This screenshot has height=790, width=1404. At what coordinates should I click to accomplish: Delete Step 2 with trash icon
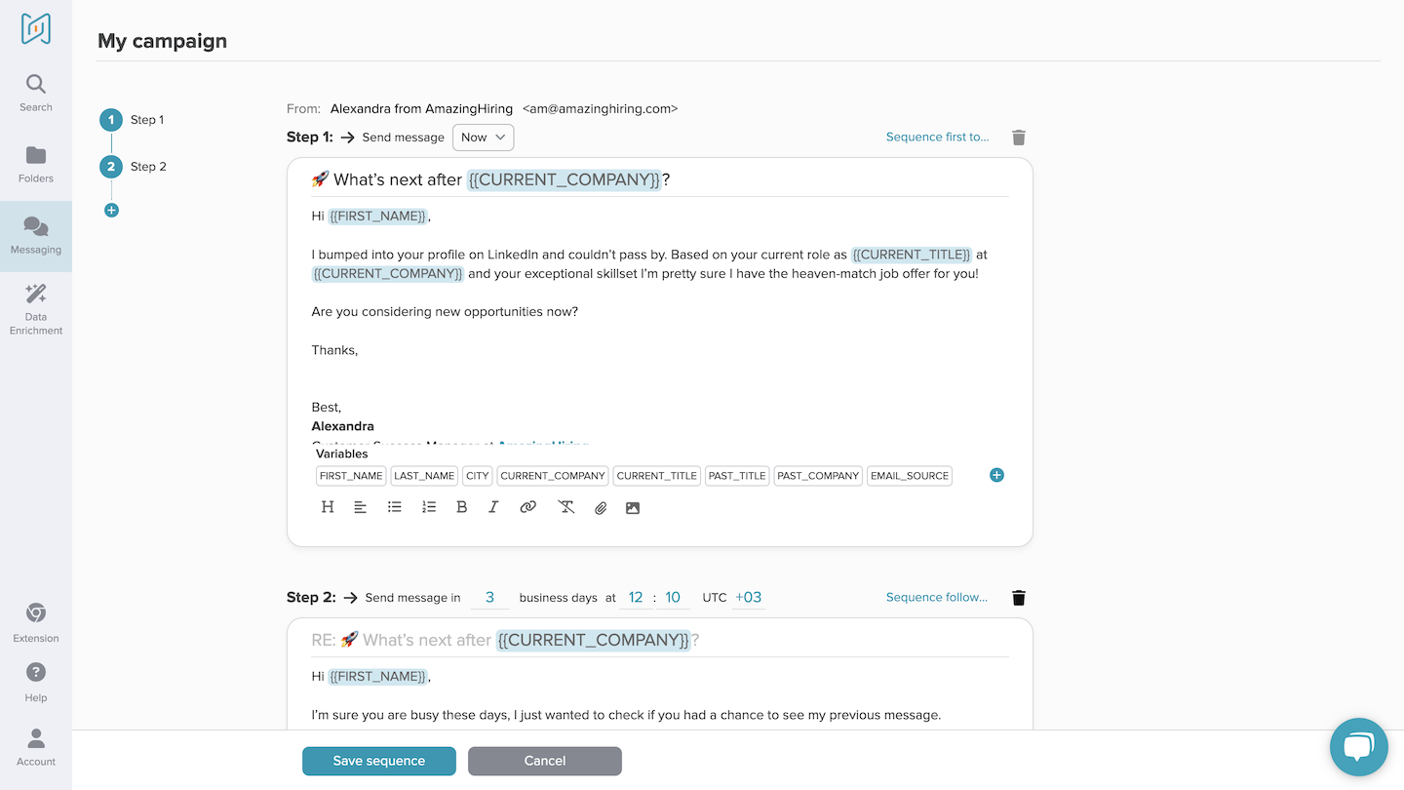point(1019,598)
